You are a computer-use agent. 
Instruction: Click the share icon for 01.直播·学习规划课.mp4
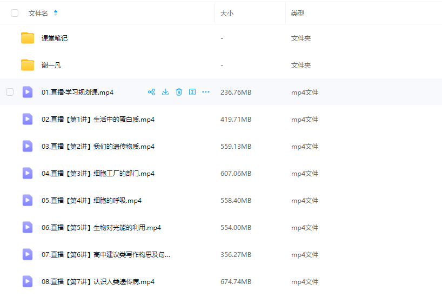pos(151,92)
